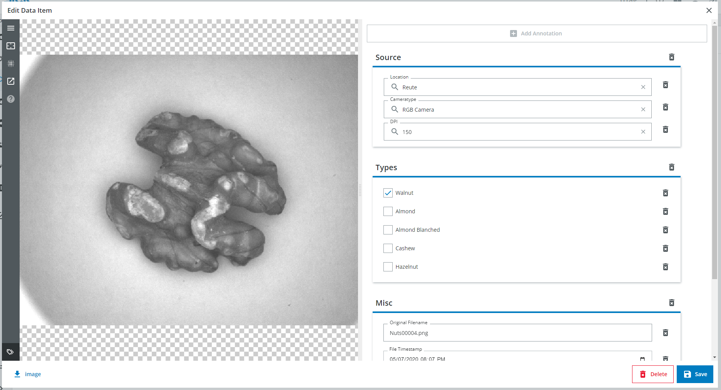
Task: Delete the Hazelnut type entry
Action: pyautogui.click(x=665, y=267)
